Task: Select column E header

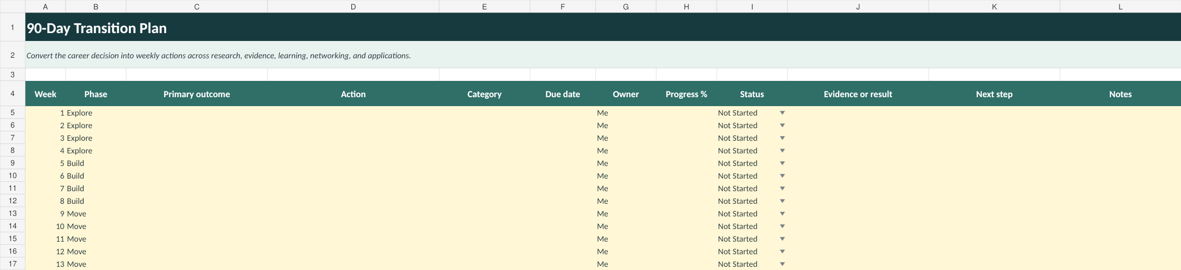Action: click(484, 6)
